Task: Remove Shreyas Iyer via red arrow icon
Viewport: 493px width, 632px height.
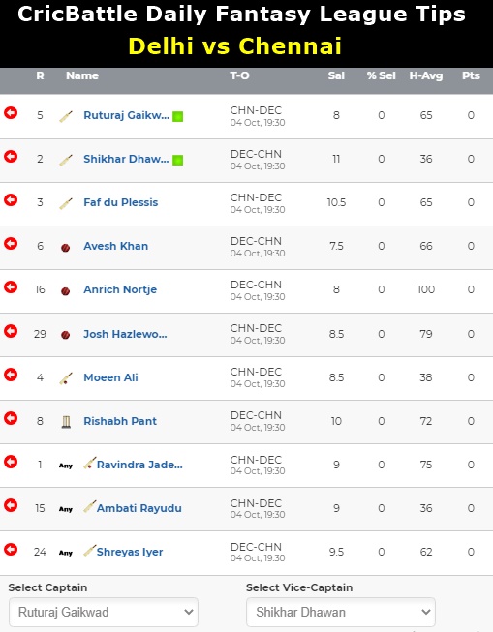Action: coord(11,549)
